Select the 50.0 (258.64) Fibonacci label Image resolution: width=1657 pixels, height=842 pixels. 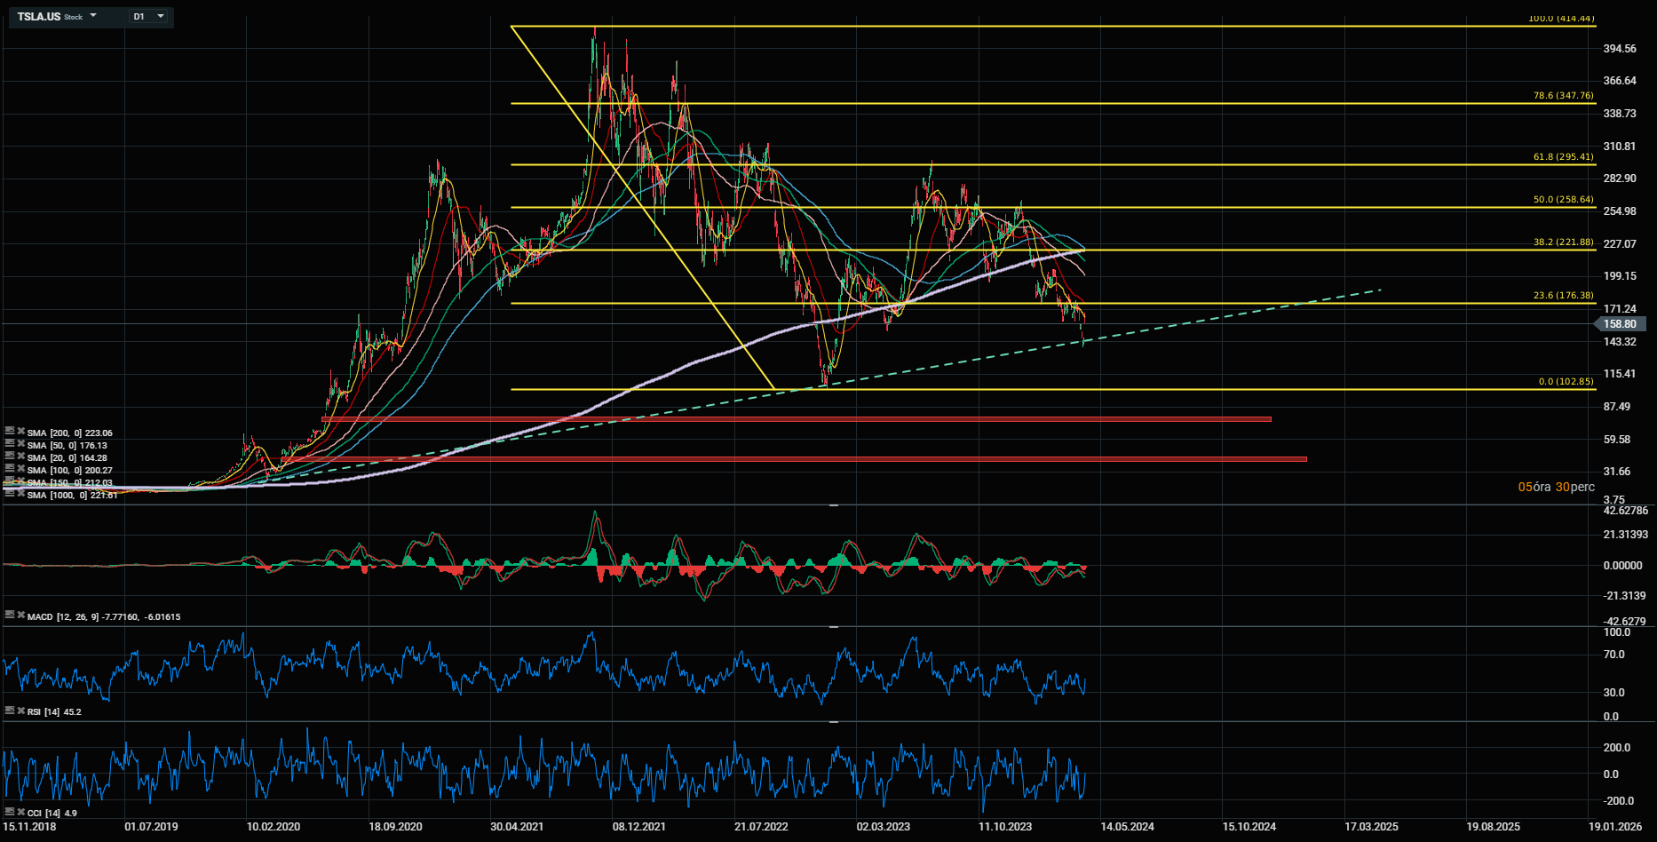coord(1563,200)
